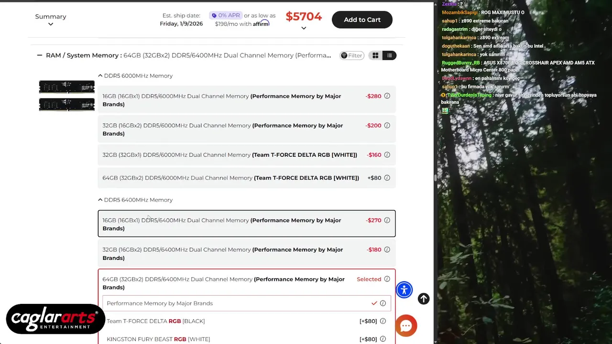Viewport: 612px width, 344px height.
Task: Click the -$180 price difference
Action: click(374, 249)
